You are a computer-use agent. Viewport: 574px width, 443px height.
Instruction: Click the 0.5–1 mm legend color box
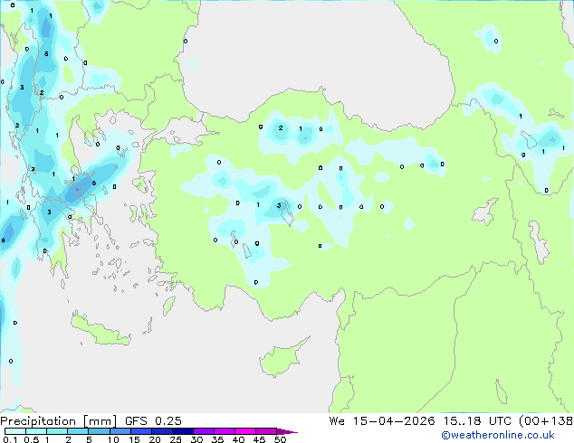[36, 431]
